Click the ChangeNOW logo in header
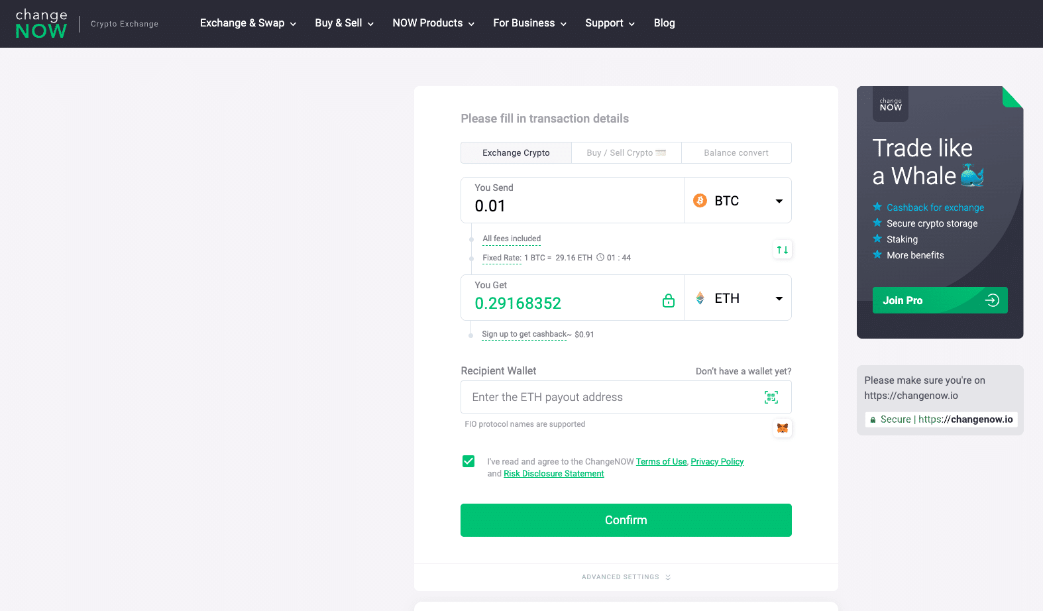Screen dimensions: 1043x611 point(41,24)
